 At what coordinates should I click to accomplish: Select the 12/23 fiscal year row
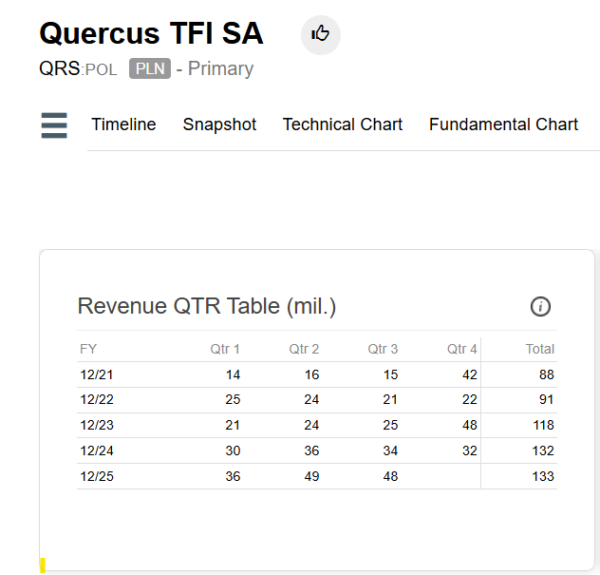tap(317, 425)
